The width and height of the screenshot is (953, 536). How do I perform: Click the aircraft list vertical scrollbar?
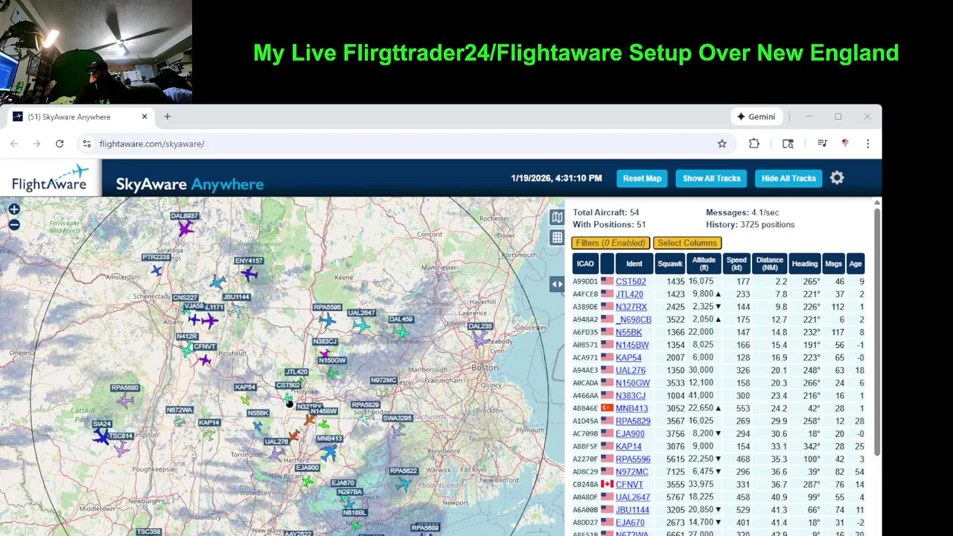point(877,331)
